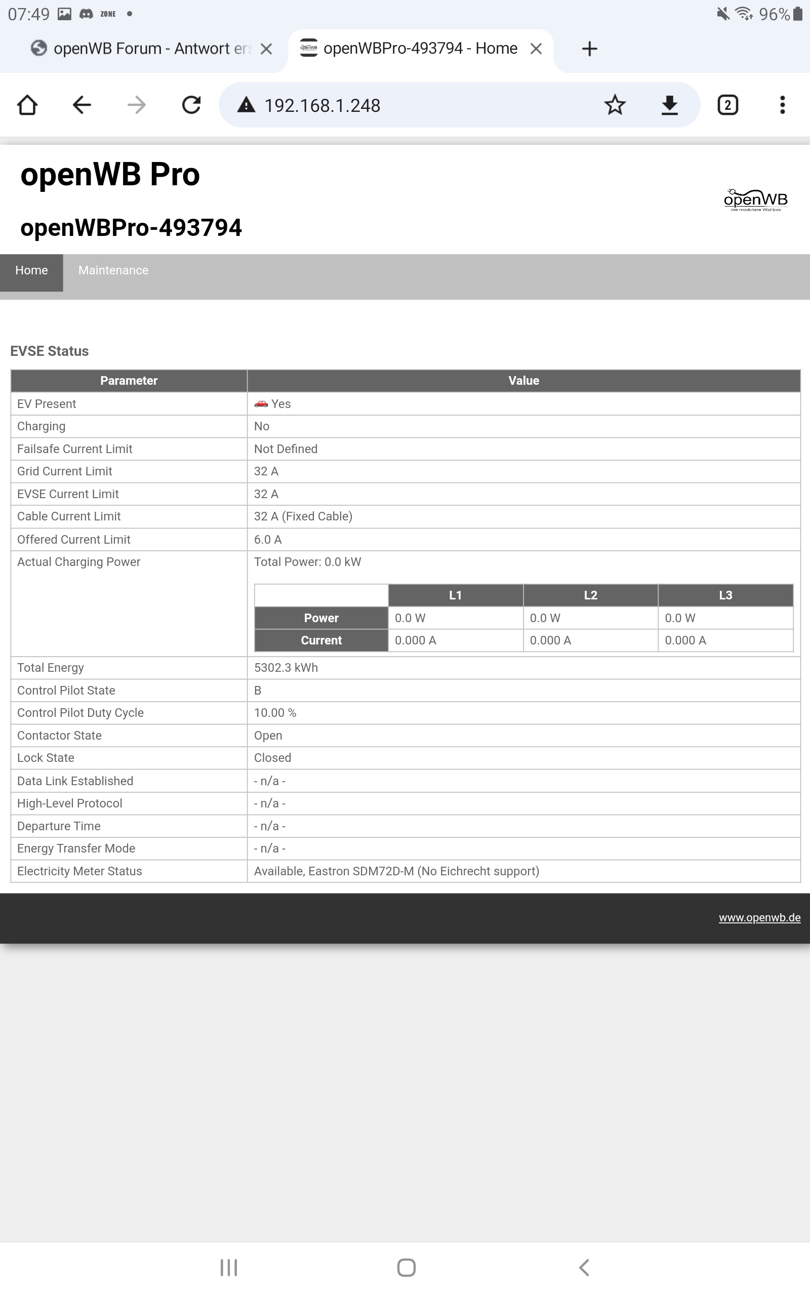Select the Grid Current Limit label
The width and height of the screenshot is (810, 1296).
point(65,472)
